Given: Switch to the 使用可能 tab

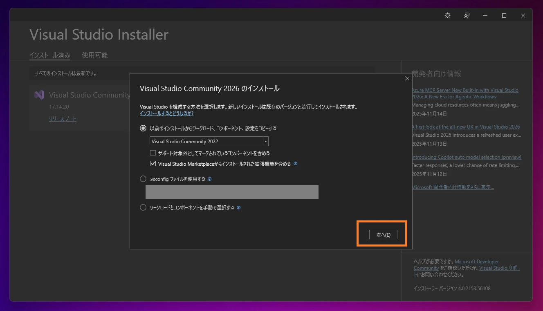Looking at the screenshot, I should click(x=94, y=55).
